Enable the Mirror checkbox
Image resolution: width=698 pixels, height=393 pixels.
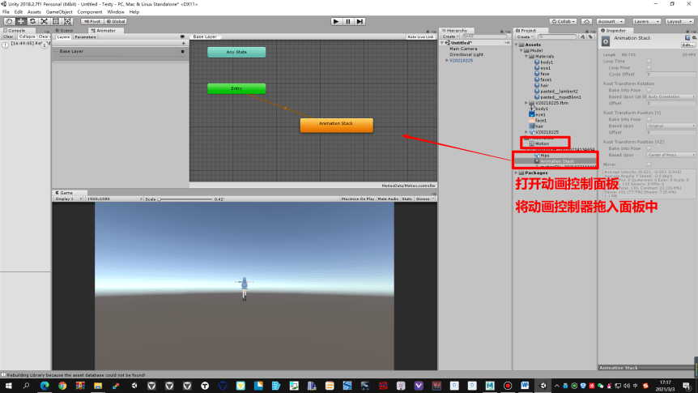pyautogui.click(x=649, y=164)
